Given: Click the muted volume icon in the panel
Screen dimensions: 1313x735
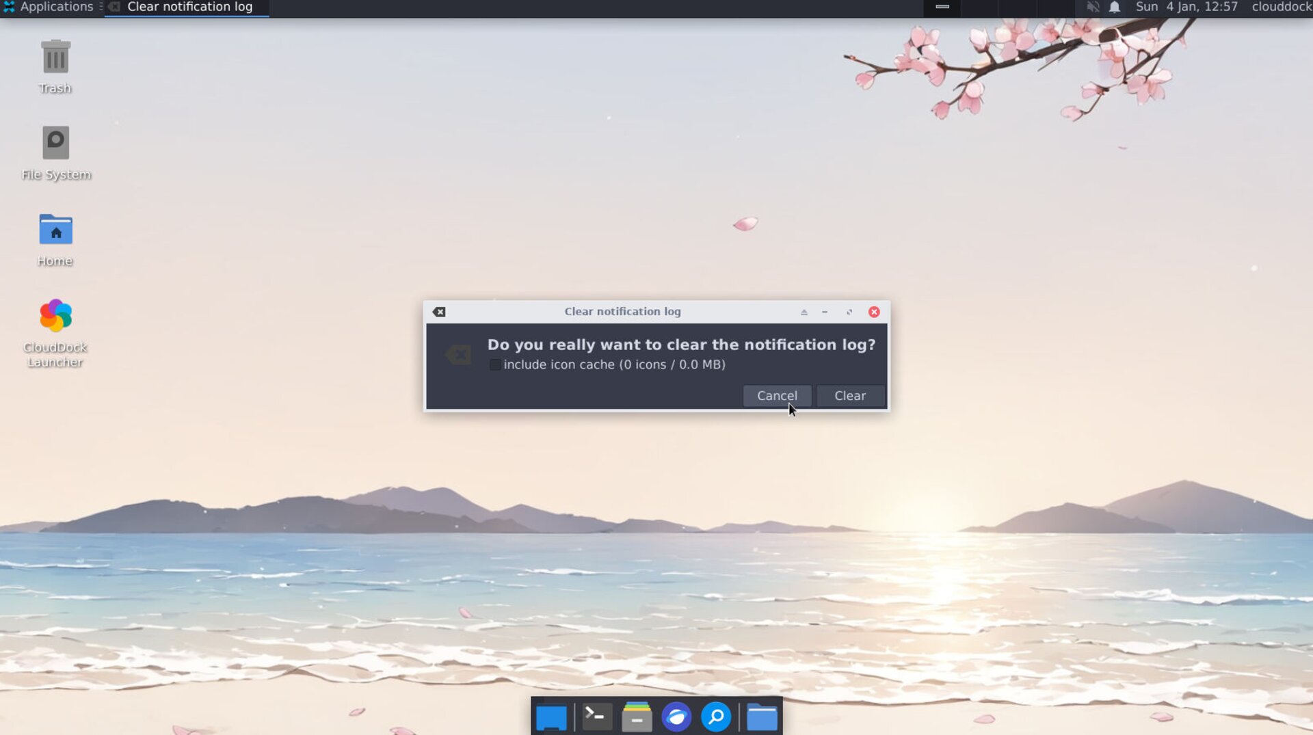Looking at the screenshot, I should (1093, 8).
